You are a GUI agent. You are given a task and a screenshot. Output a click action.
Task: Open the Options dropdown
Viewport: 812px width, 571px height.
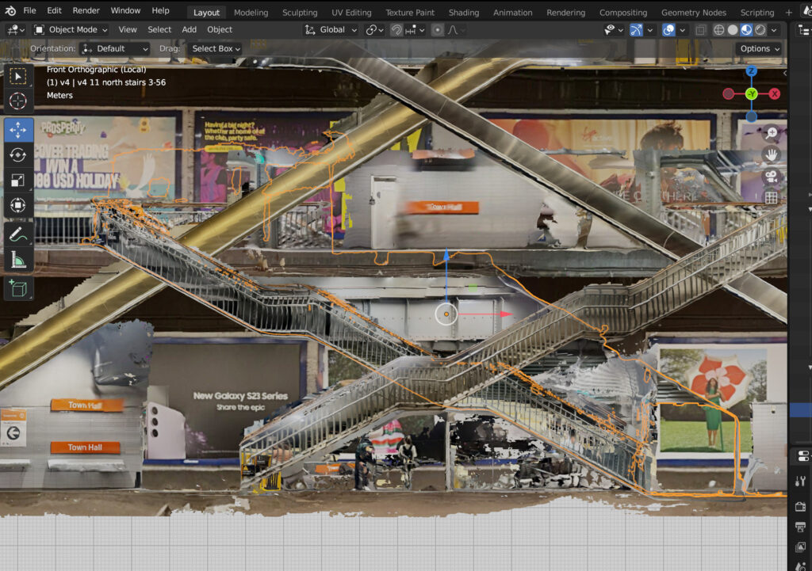[x=759, y=48]
